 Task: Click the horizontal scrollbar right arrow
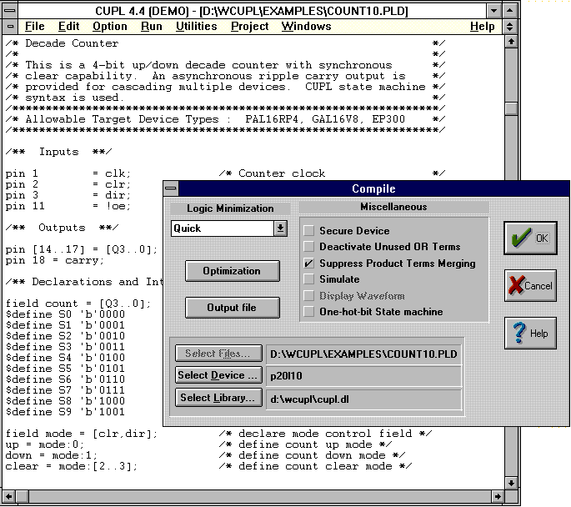[x=498, y=496]
